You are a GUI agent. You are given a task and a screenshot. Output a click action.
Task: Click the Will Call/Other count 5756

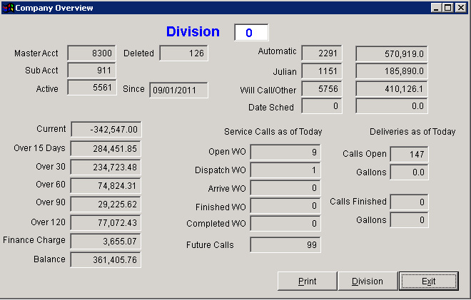322,89
